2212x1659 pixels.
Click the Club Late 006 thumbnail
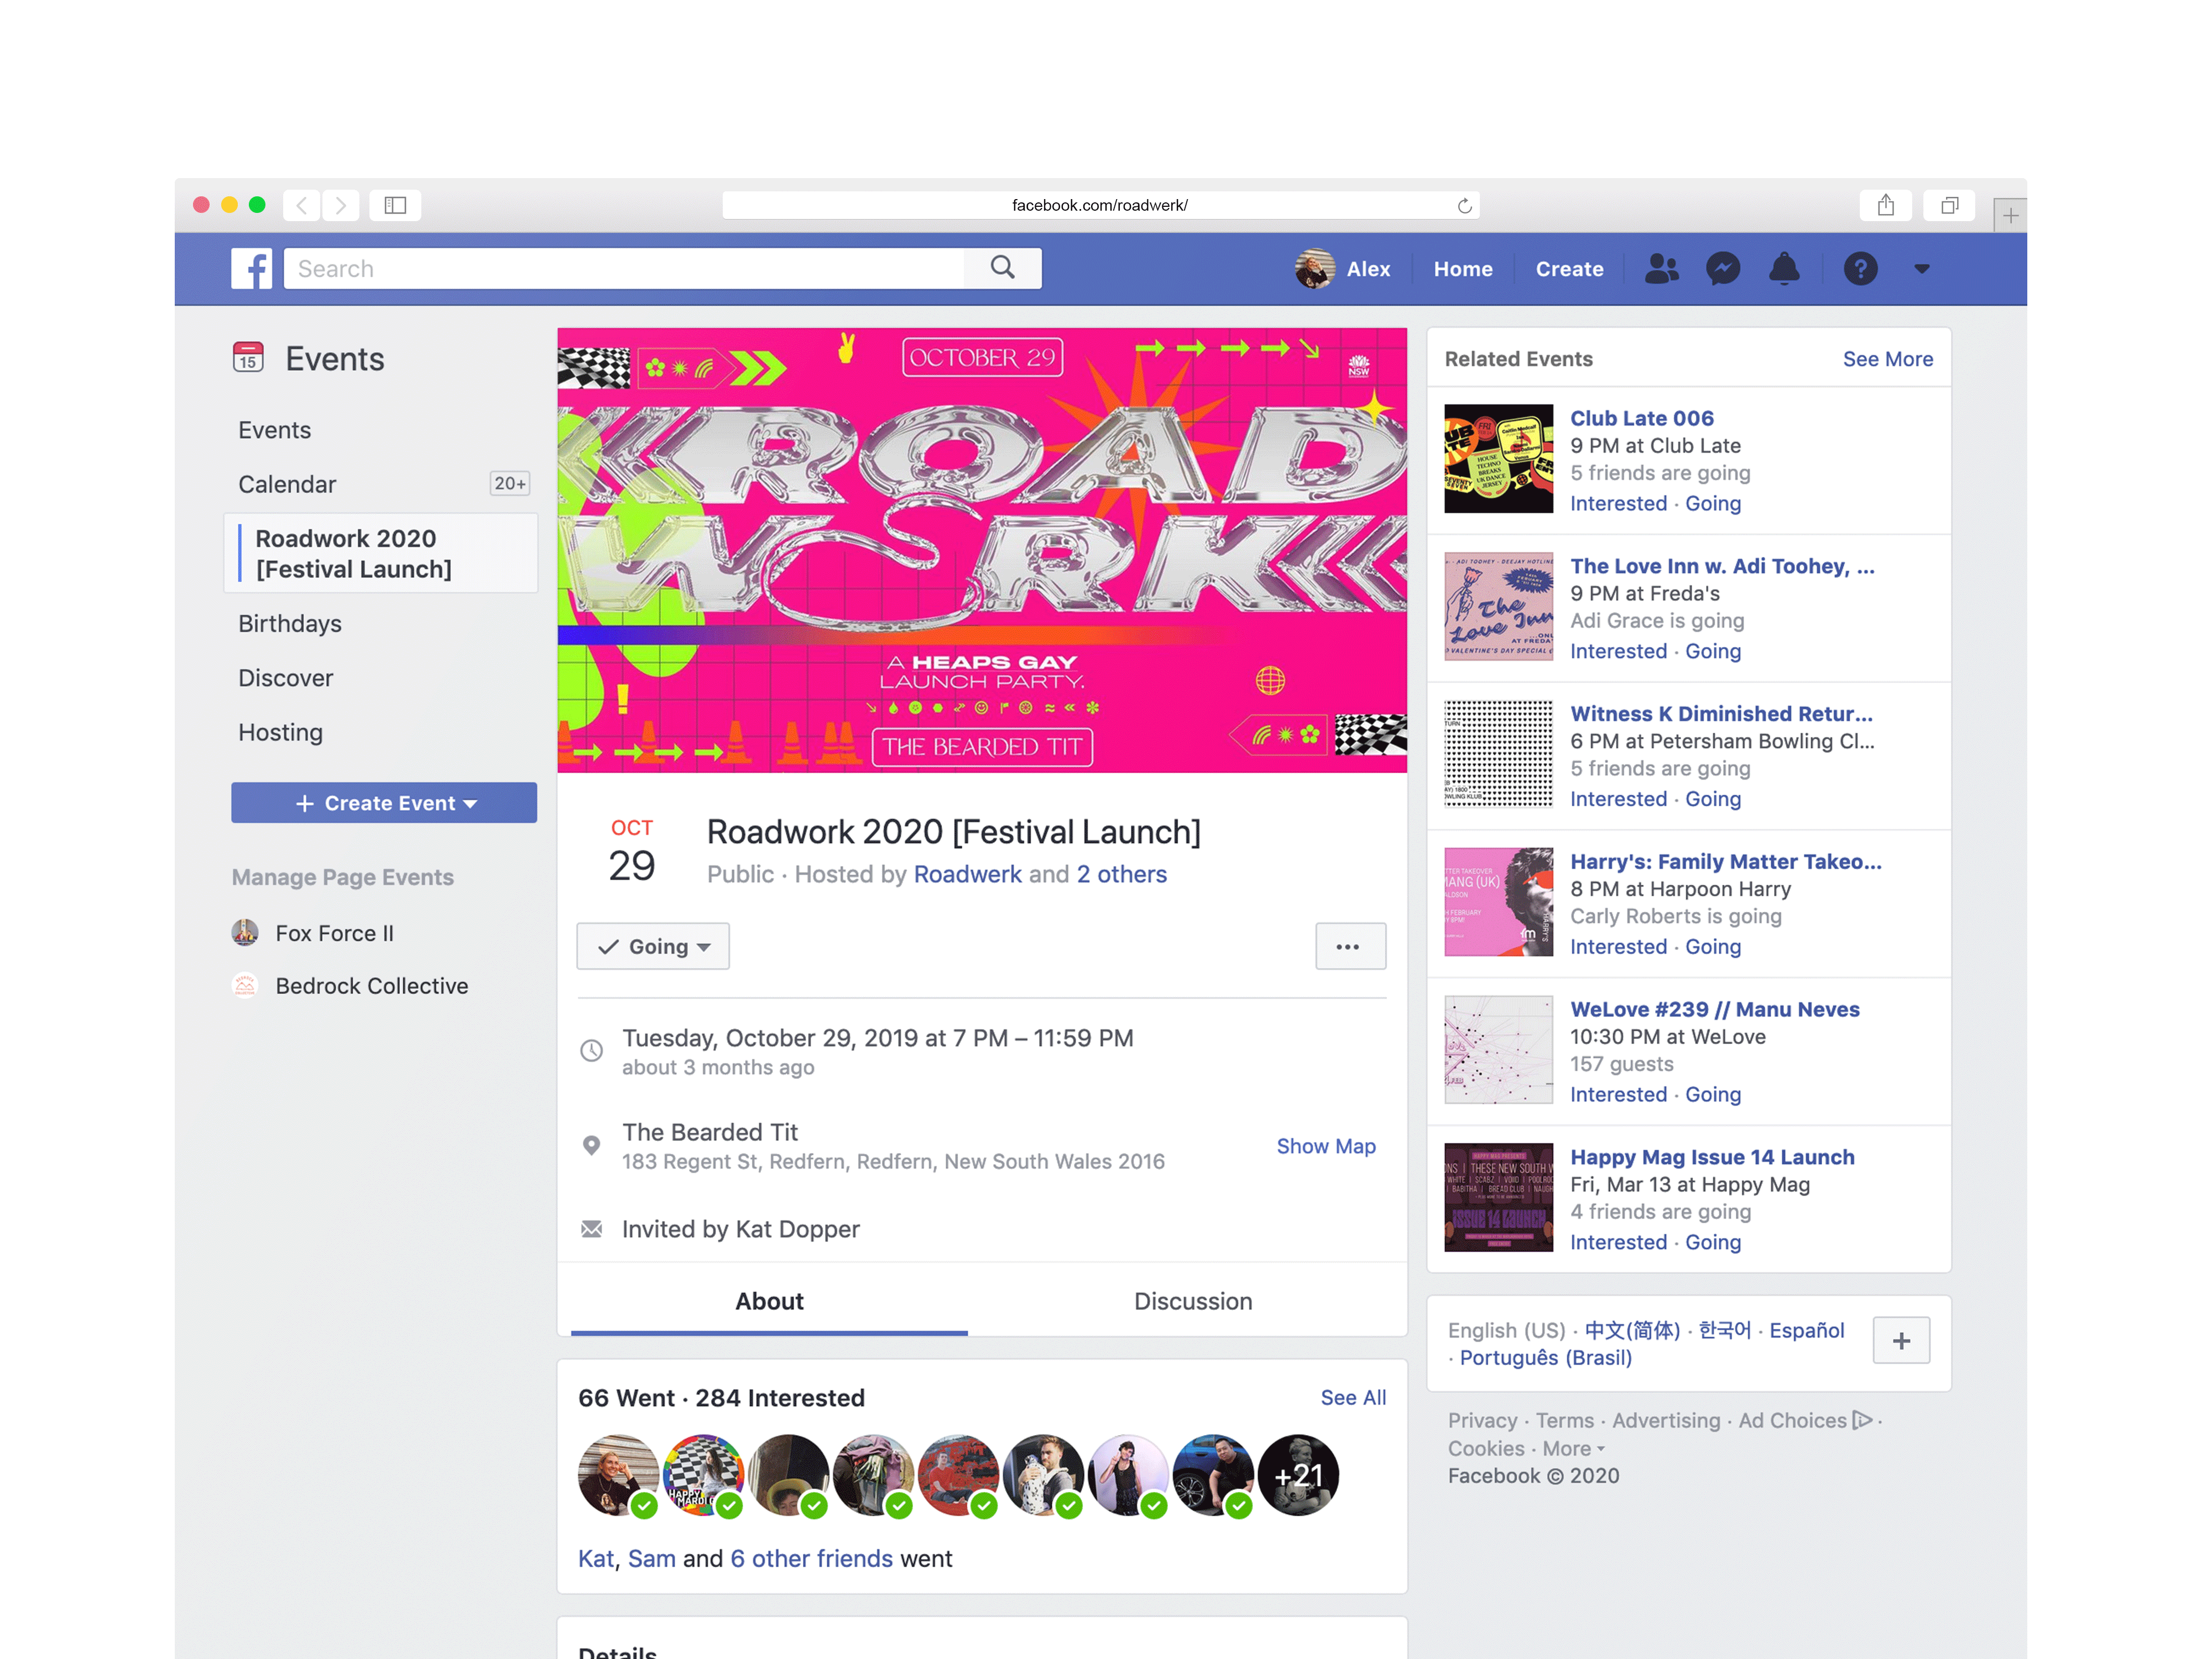click(1498, 458)
